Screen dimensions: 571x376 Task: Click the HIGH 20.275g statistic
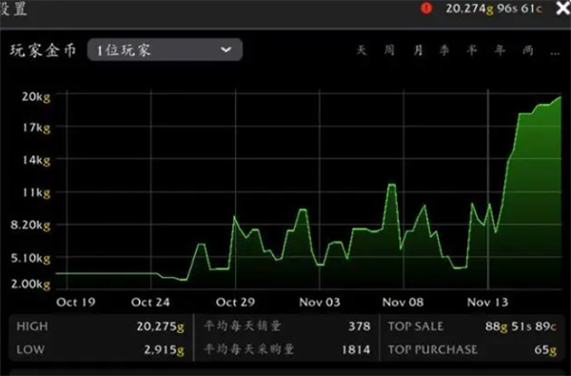pos(100,327)
